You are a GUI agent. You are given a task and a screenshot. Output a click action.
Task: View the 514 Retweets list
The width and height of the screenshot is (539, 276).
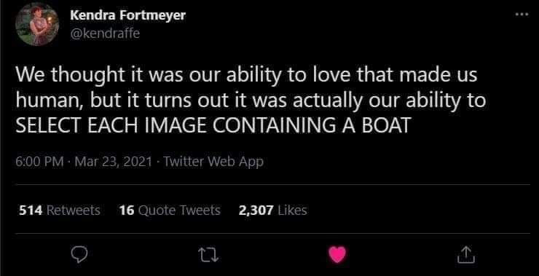tap(60, 210)
